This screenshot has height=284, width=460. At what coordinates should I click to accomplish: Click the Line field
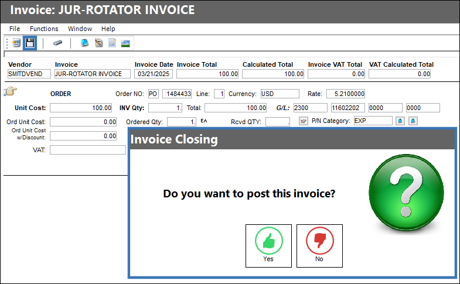[219, 94]
